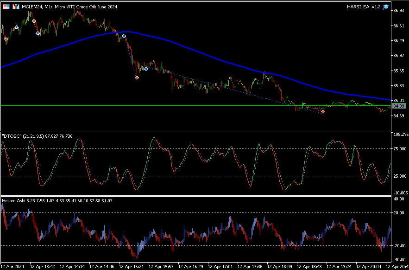Screen dimensions: 409x270
Task: Click the 84.69 price scale label
Action: tap(398, 116)
